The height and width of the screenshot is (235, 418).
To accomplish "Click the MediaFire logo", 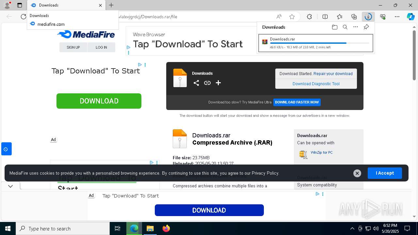I will pyautogui.click(x=86, y=34).
